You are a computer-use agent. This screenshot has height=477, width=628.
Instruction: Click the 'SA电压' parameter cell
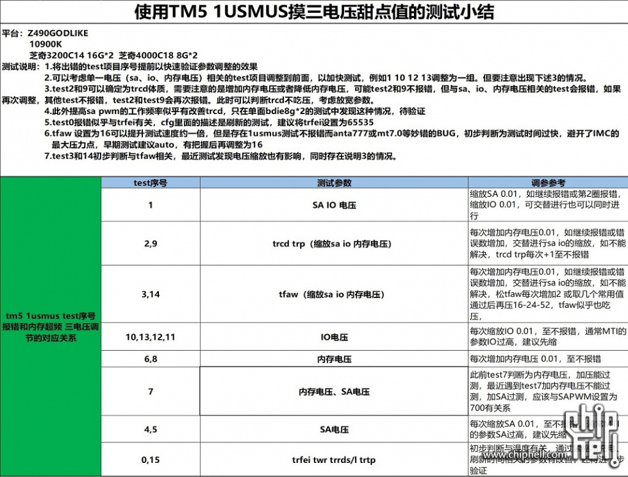coord(334,430)
